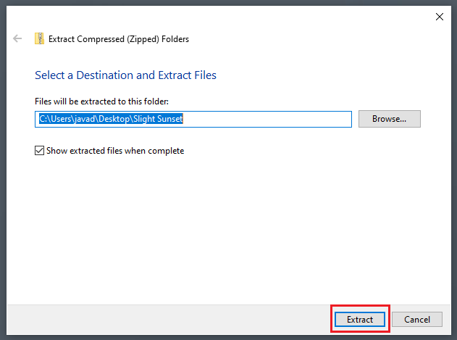
Task: Click the 'Files will be extracted to this folder' label
Action: click(x=101, y=101)
